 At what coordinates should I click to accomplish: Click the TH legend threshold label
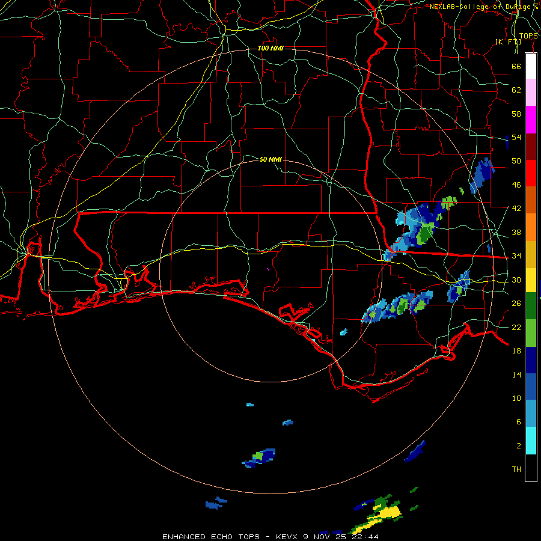(x=516, y=469)
